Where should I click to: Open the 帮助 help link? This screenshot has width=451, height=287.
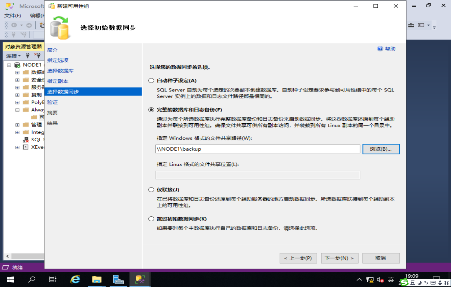point(386,49)
